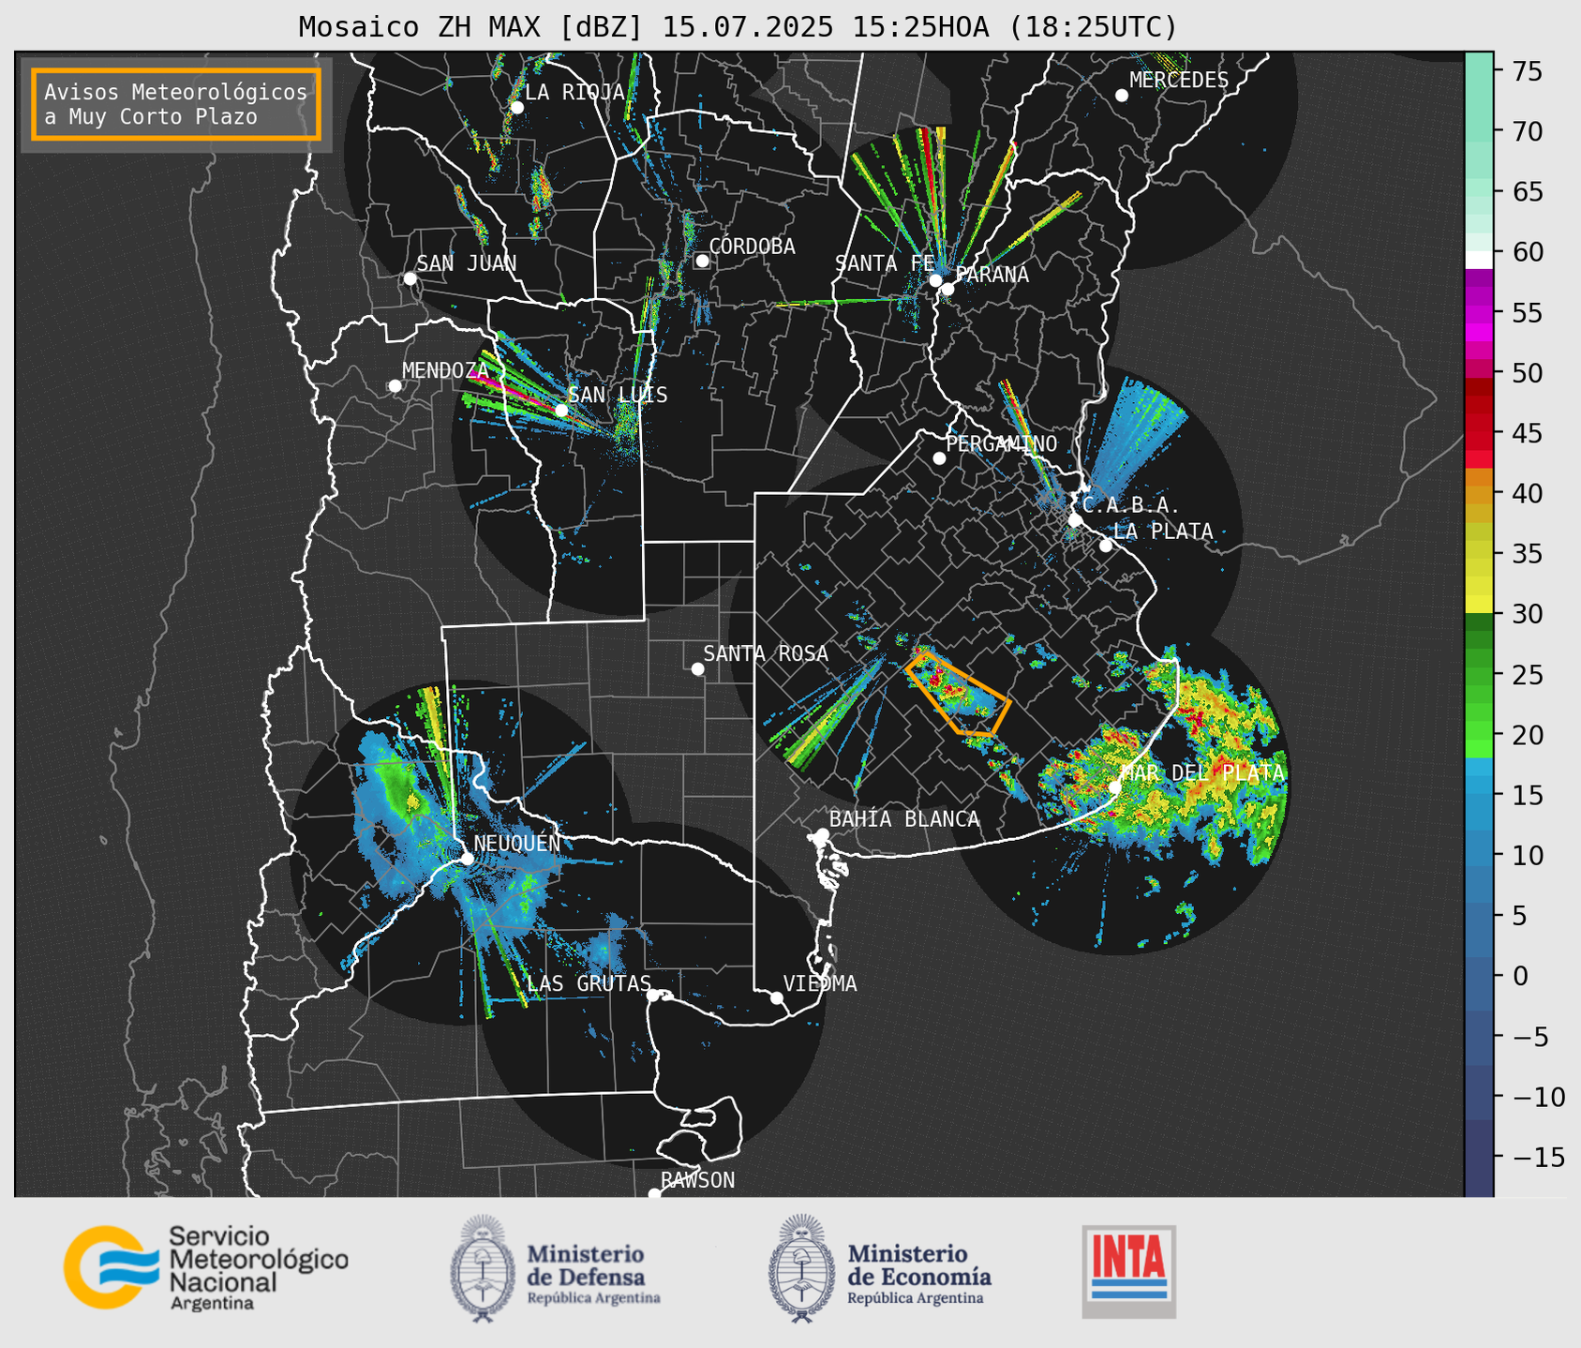Click the 15 tick label on colorbar
This screenshot has width=1581, height=1348.
[1527, 795]
